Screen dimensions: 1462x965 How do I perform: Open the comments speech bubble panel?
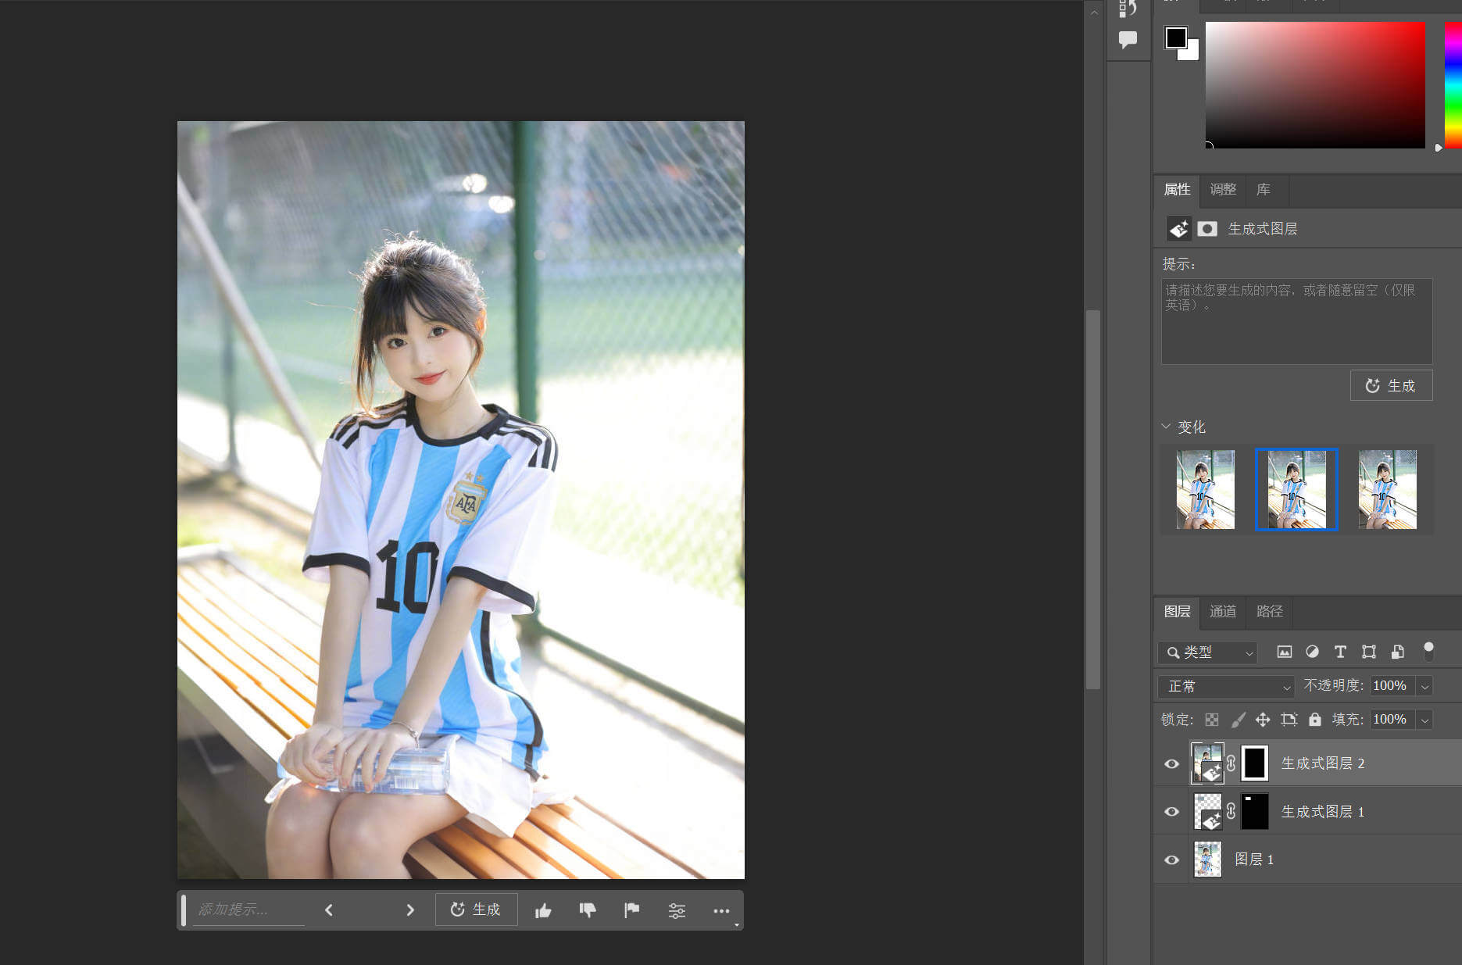click(x=1128, y=39)
